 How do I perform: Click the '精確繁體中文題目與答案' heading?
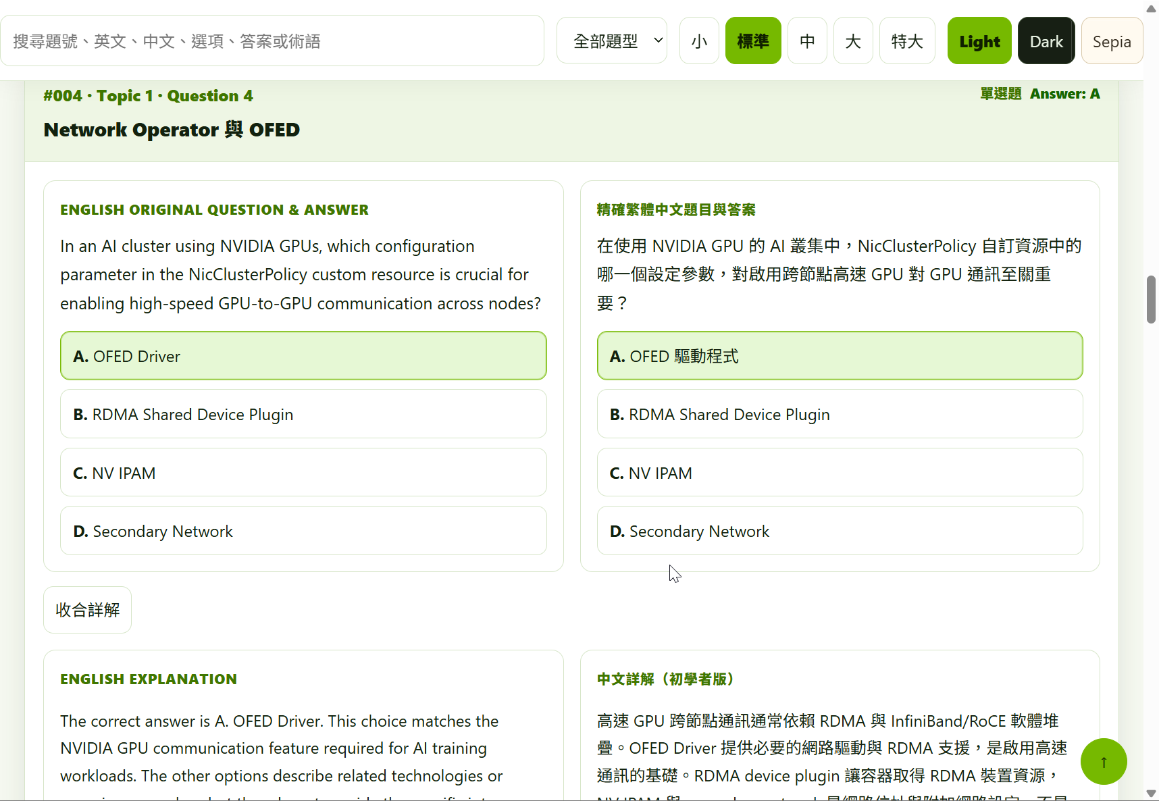point(676,210)
